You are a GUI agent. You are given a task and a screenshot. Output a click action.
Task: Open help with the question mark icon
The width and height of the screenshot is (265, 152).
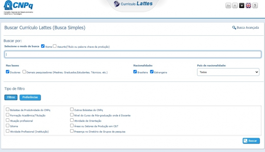255,6
